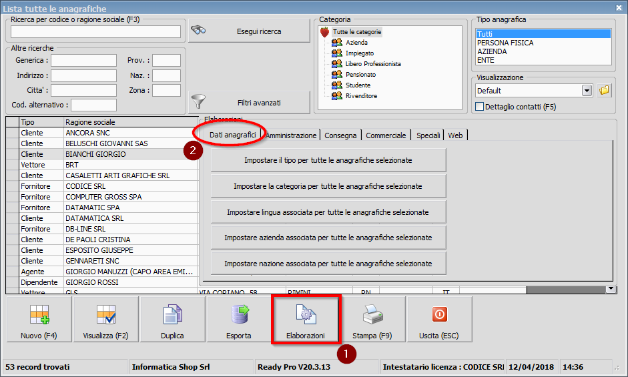The height and width of the screenshot is (377, 628).
Task: Click the people icon next to Azienda
Action: point(337,43)
